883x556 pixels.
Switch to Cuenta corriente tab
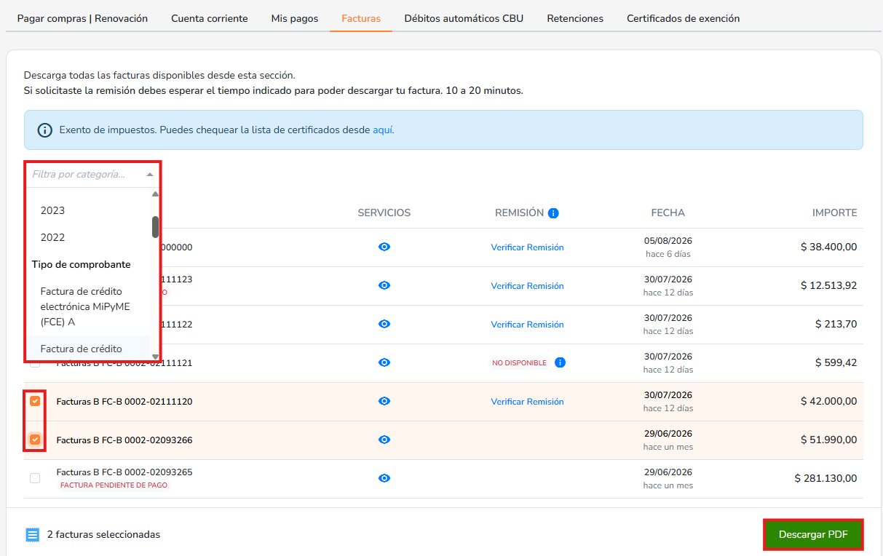210,18
